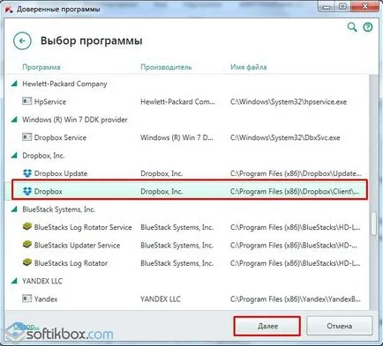The height and width of the screenshot is (346, 383).
Task: Collapse the BlueStack Systems, Inc. group
Action: tap(14, 210)
